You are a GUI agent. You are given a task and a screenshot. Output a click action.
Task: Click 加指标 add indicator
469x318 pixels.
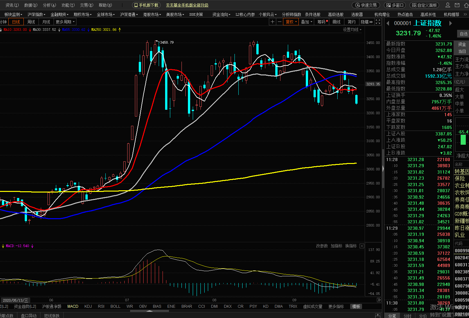point(336,246)
